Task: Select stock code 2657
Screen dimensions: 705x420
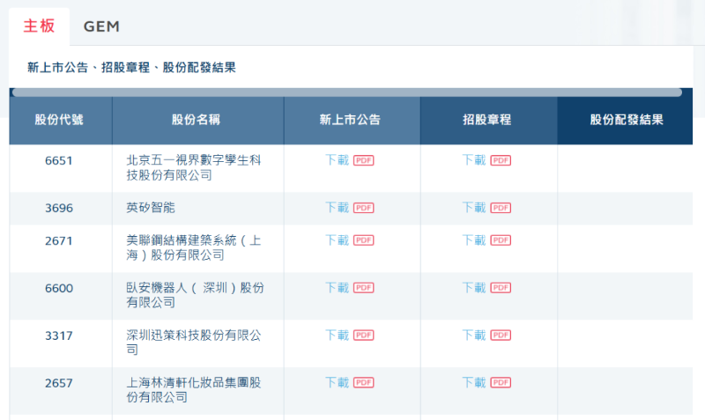Action: click(x=59, y=384)
